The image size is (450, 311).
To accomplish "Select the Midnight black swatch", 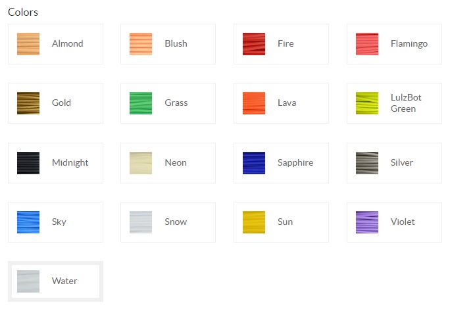I will point(28,163).
